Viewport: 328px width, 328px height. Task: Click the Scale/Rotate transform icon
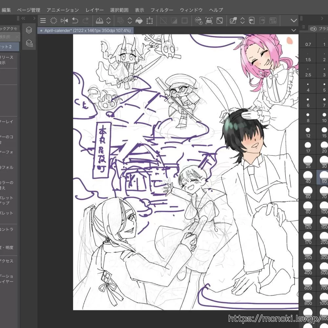pyautogui.click(x=150, y=21)
